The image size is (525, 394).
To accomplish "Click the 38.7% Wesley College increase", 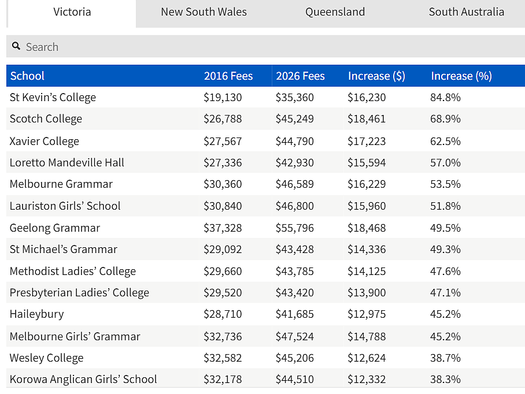I will coord(445,358).
